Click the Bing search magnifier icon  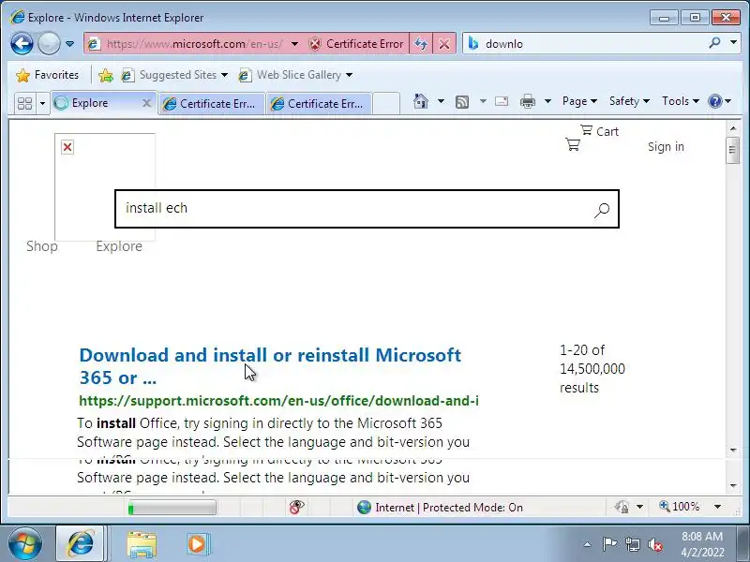714,43
